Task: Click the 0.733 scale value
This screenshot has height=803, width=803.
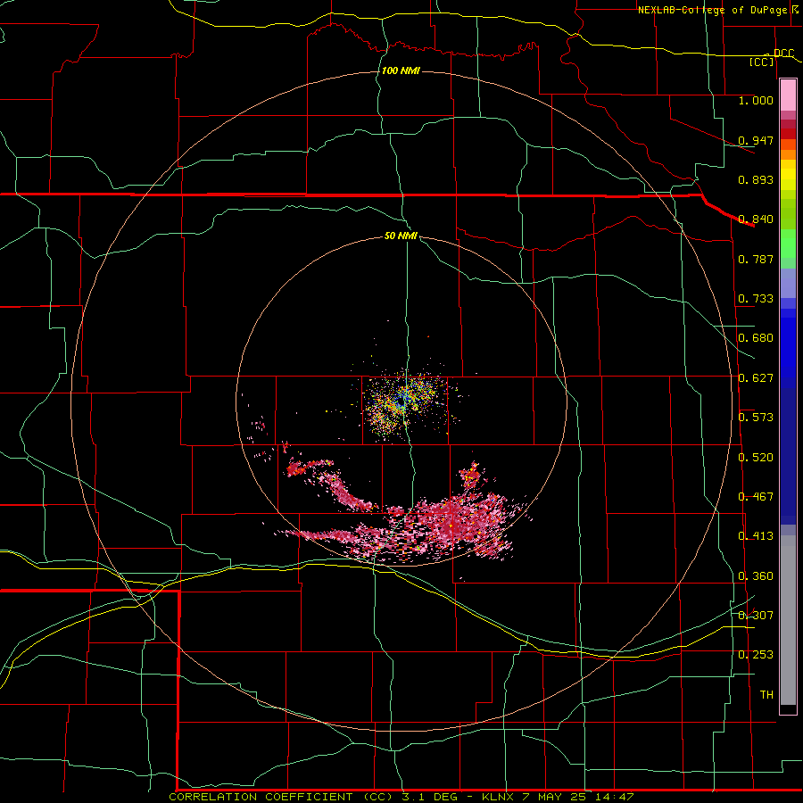Action: [x=756, y=299]
